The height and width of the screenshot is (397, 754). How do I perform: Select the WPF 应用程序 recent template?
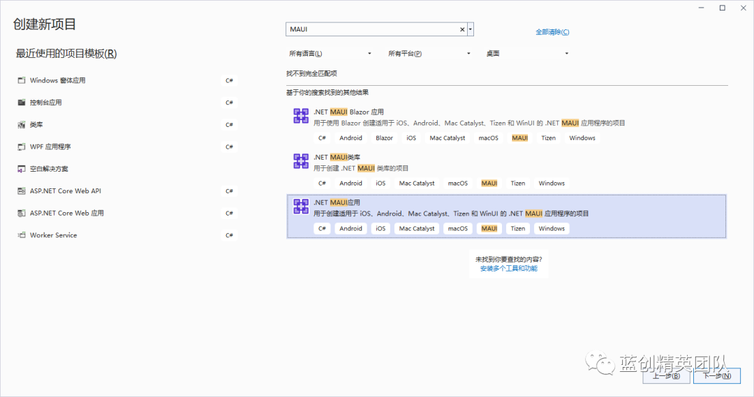[x=127, y=147]
